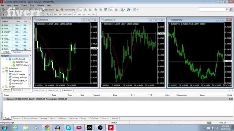The height and width of the screenshot is (131, 234).
Task: Toggle the H4 timeframe button
Action: pos(79,14)
